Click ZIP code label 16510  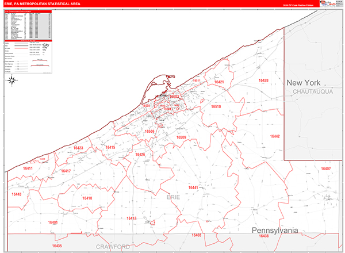pyautogui.click(x=216, y=106)
